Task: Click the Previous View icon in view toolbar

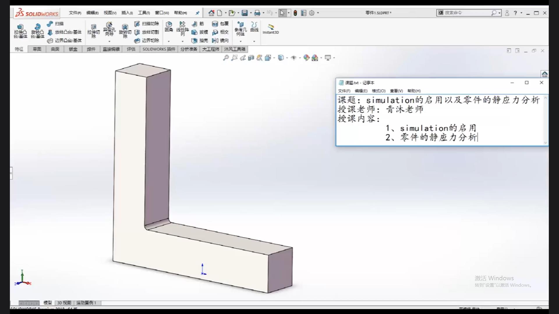Action: (243, 58)
